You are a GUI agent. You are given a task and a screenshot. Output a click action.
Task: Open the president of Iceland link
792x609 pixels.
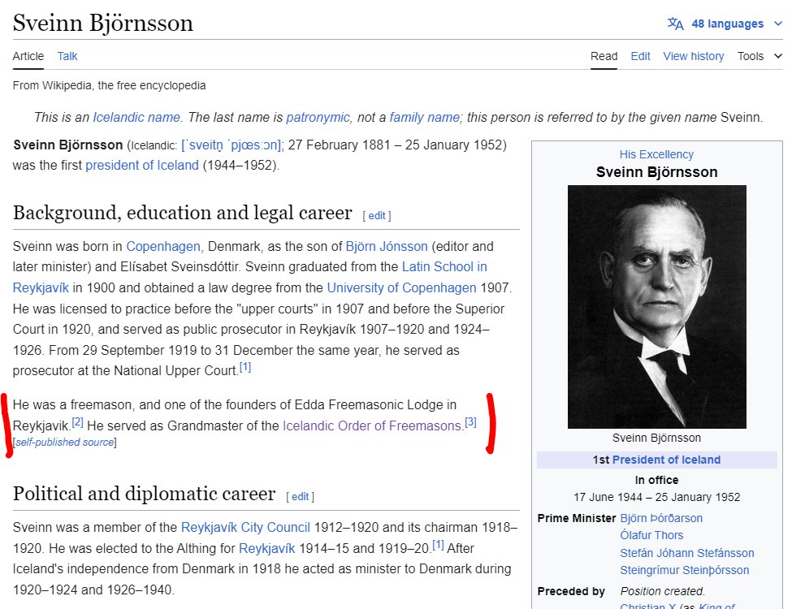pos(142,165)
